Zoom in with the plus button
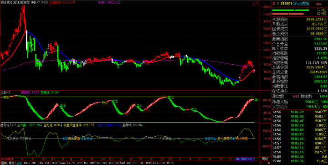The height and width of the screenshot is (165, 328). 261,163
